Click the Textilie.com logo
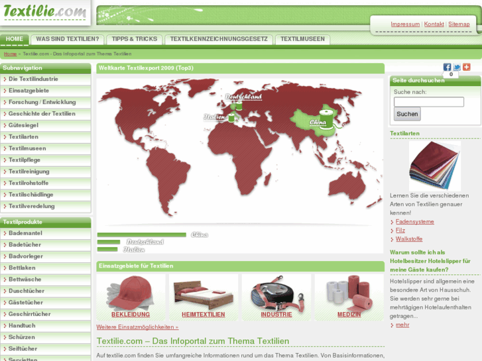 point(45,12)
